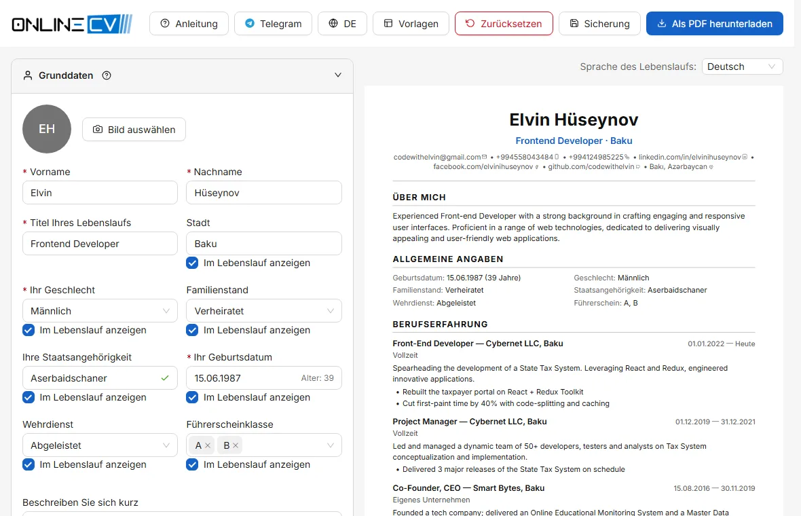
Task: Open the Wehrdienst dropdown
Action: point(100,445)
